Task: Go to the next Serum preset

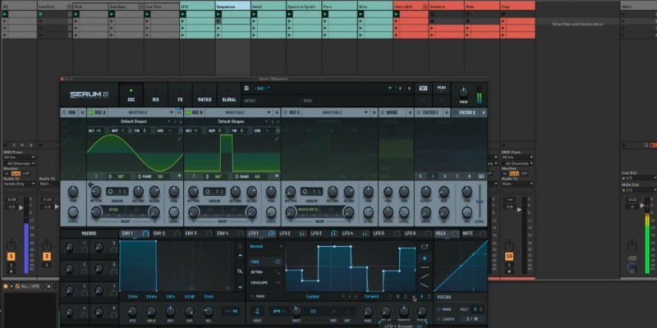Action: tap(409, 89)
